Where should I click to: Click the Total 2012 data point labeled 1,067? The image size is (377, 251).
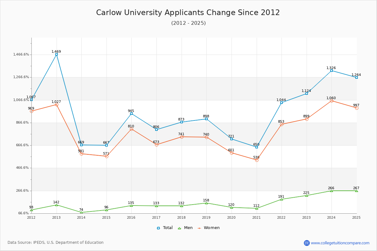[x=31, y=100]
